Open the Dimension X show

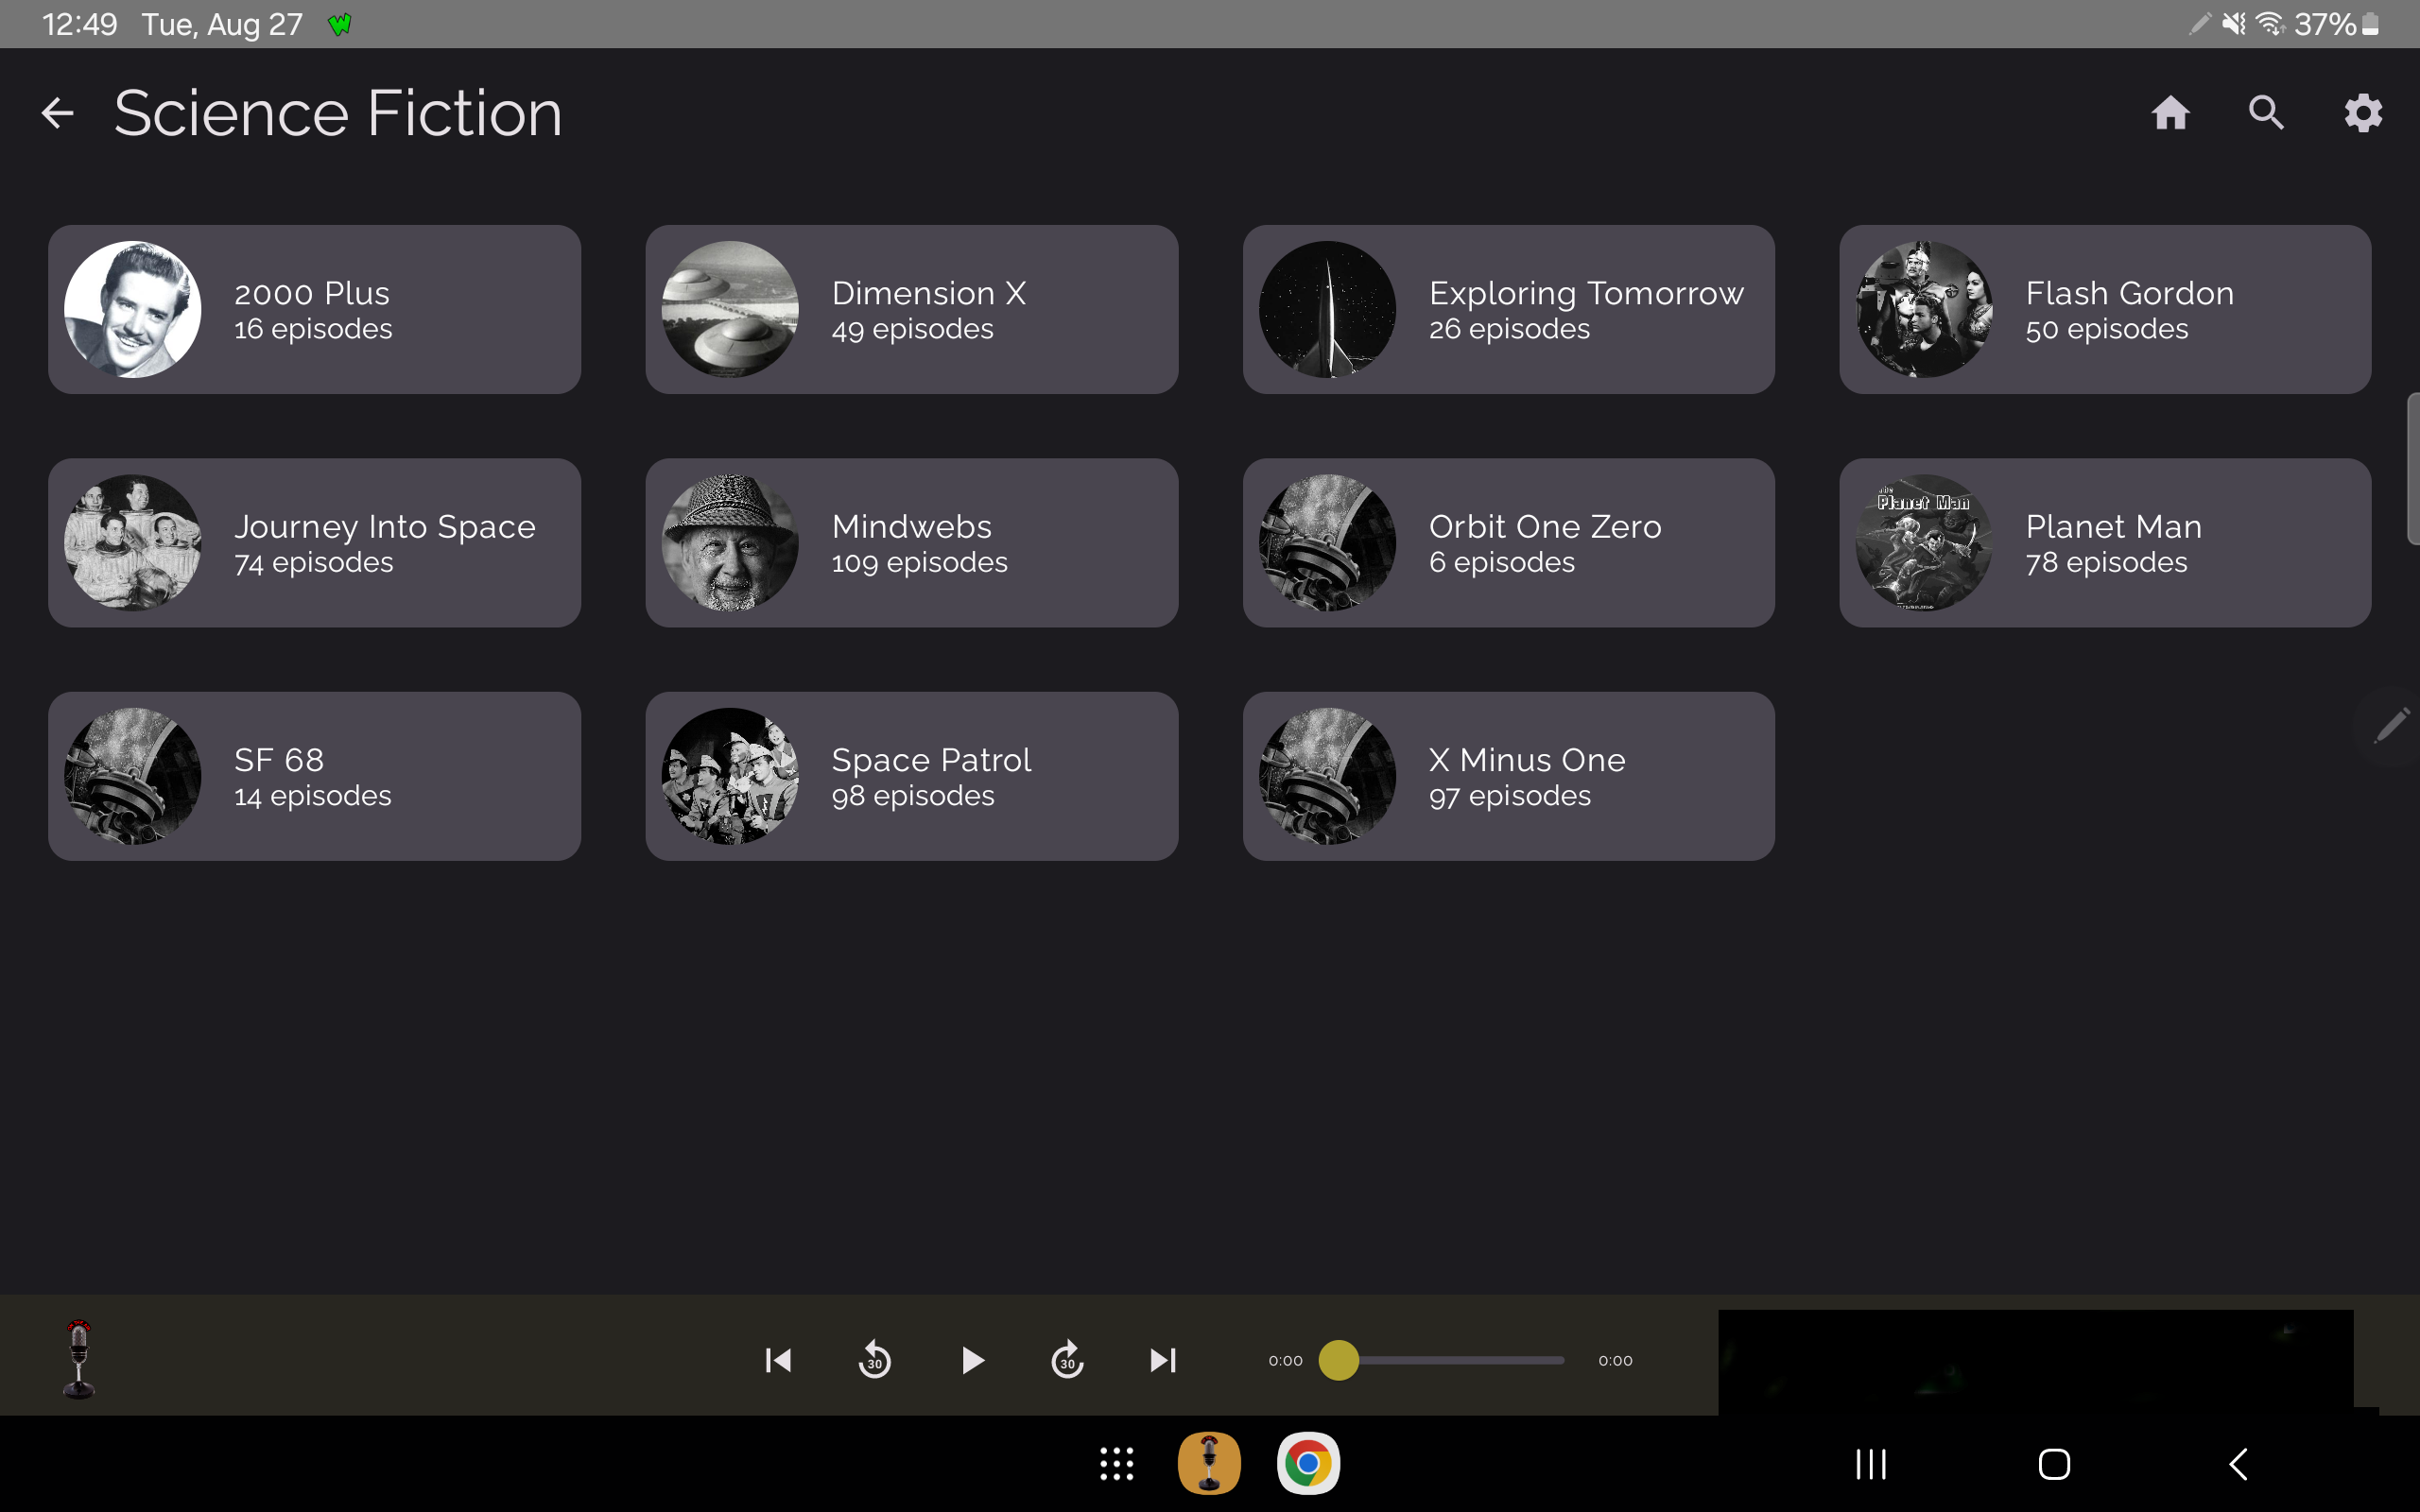[x=911, y=308]
